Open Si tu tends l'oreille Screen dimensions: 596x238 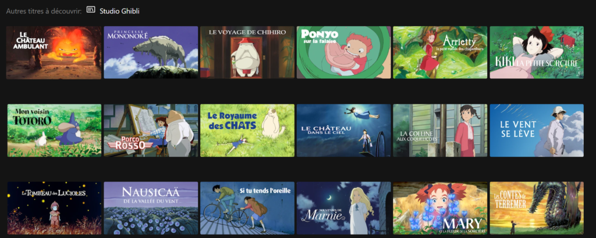point(247,208)
